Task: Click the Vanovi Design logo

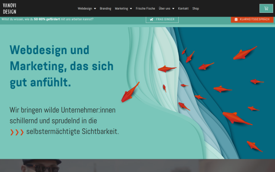Action: click(x=10, y=8)
